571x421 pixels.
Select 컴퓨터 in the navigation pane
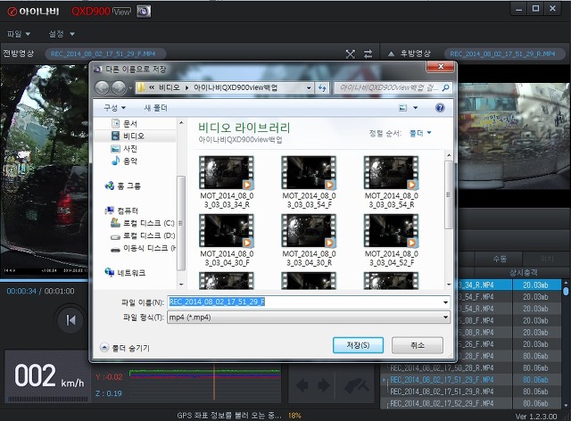pos(121,210)
